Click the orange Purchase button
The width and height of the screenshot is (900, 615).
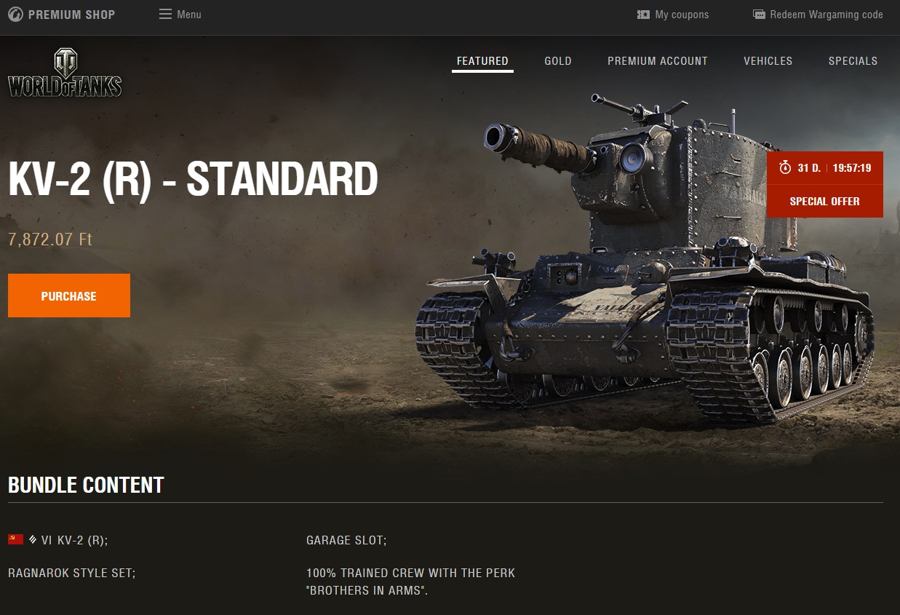coord(69,295)
